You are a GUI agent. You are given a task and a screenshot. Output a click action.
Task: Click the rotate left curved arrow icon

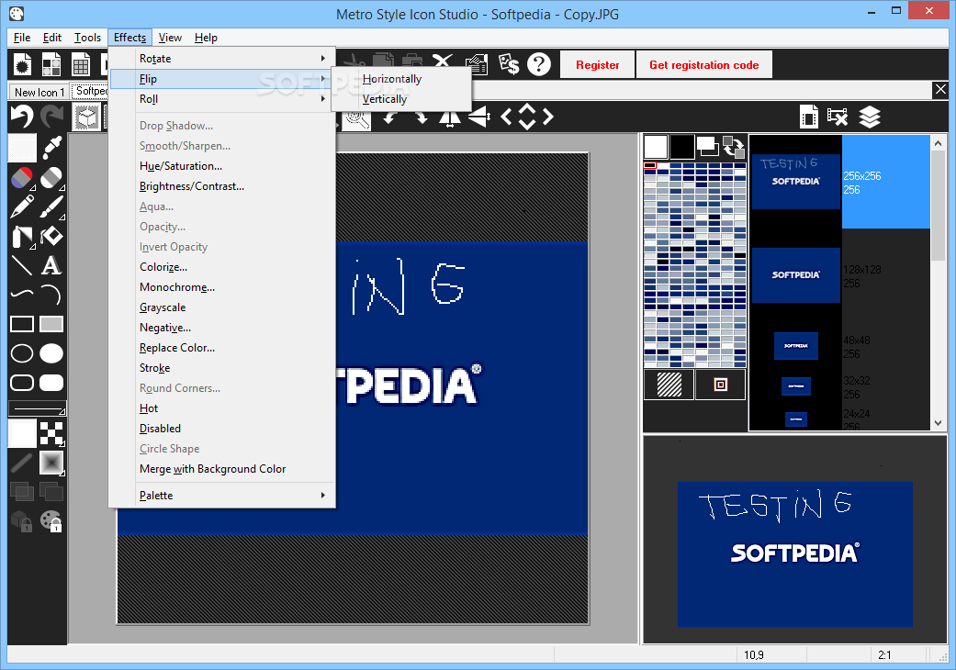(391, 117)
